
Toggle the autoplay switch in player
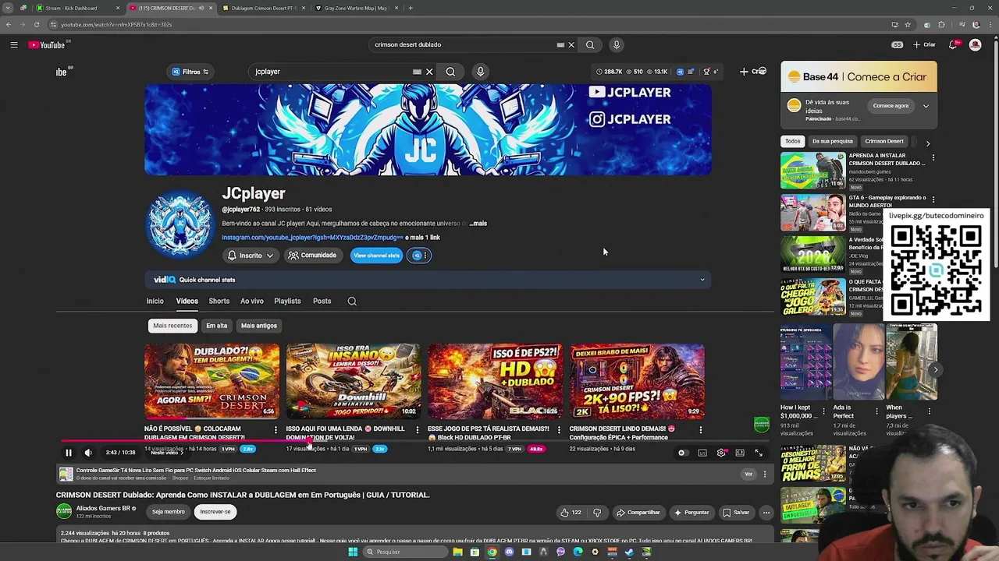(x=683, y=453)
